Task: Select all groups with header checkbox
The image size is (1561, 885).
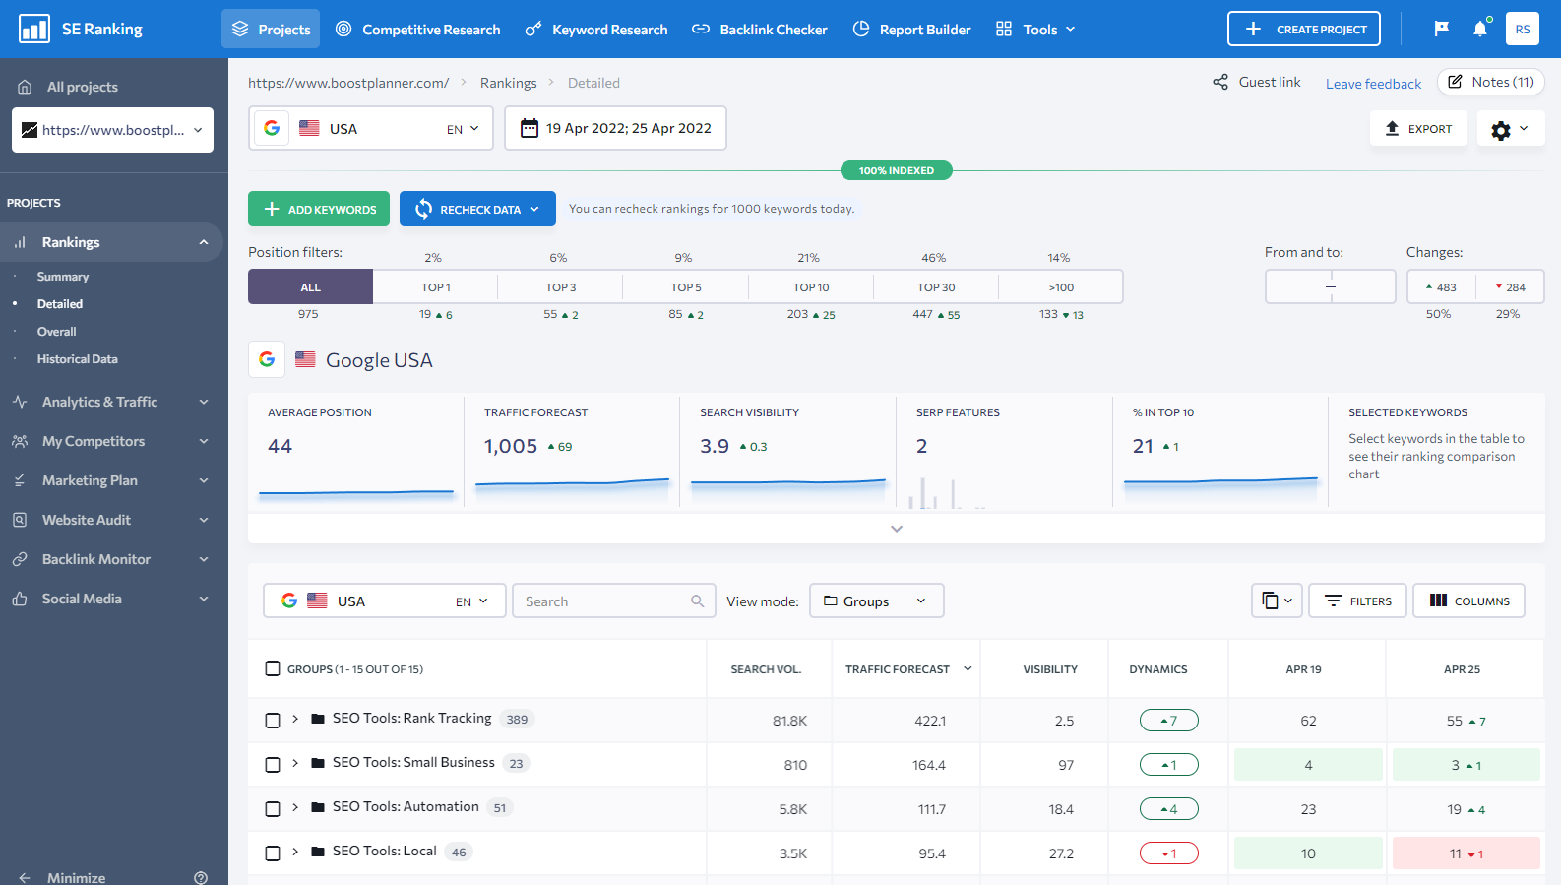Action: click(273, 669)
